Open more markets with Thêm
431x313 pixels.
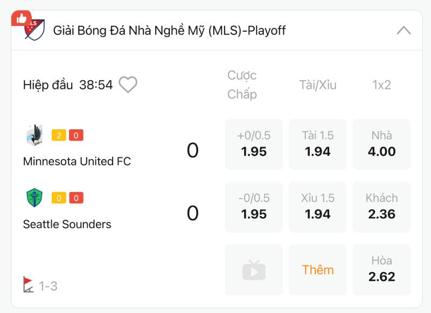(x=318, y=270)
